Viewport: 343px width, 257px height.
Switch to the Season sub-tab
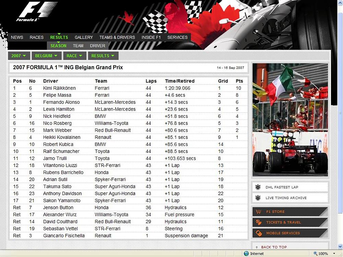point(58,46)
